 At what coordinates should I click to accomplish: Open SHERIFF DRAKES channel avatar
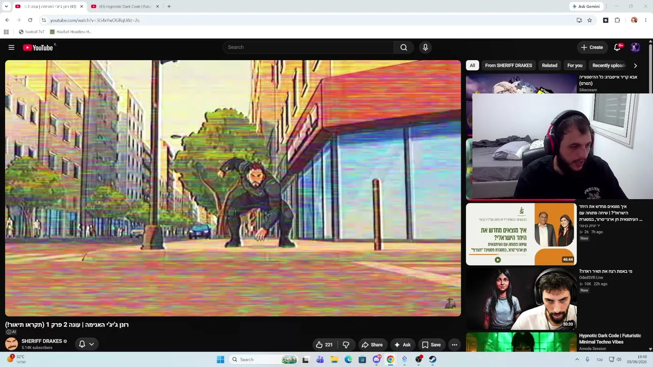(11, 344)
